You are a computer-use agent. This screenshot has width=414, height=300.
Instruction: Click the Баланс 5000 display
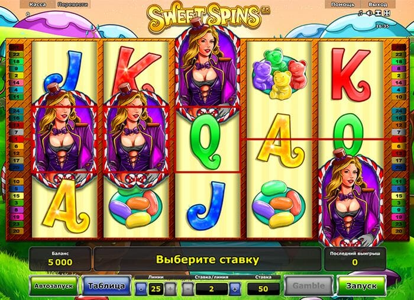click(60, 259)
